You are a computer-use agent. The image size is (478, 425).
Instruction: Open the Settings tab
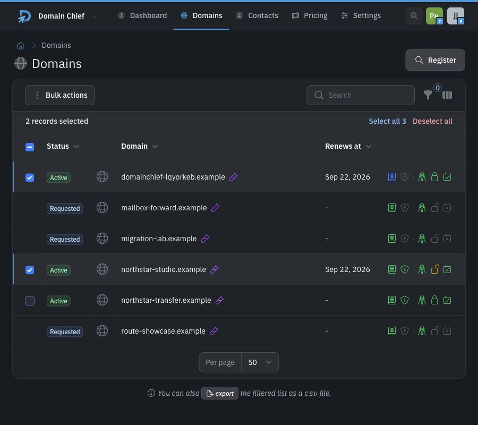(361, 15)
